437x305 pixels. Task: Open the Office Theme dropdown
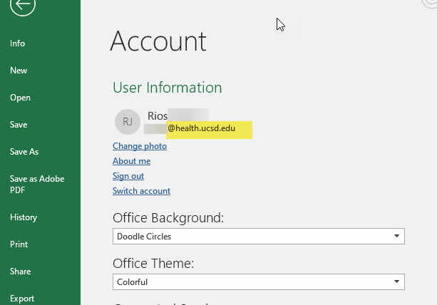coord(259,282)
